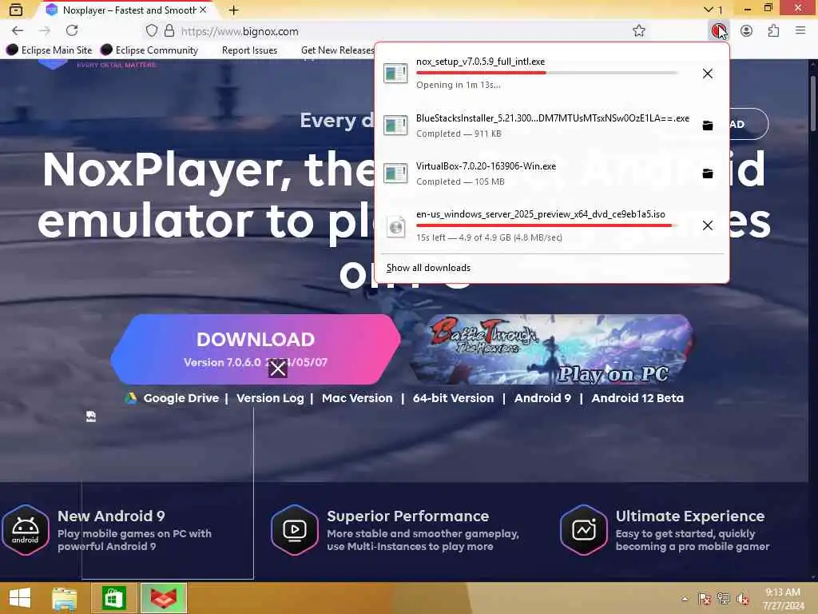Viewport: 818px width, 614px height.
Task: Open the Store app on taskbar
Action: pos(114,598)
